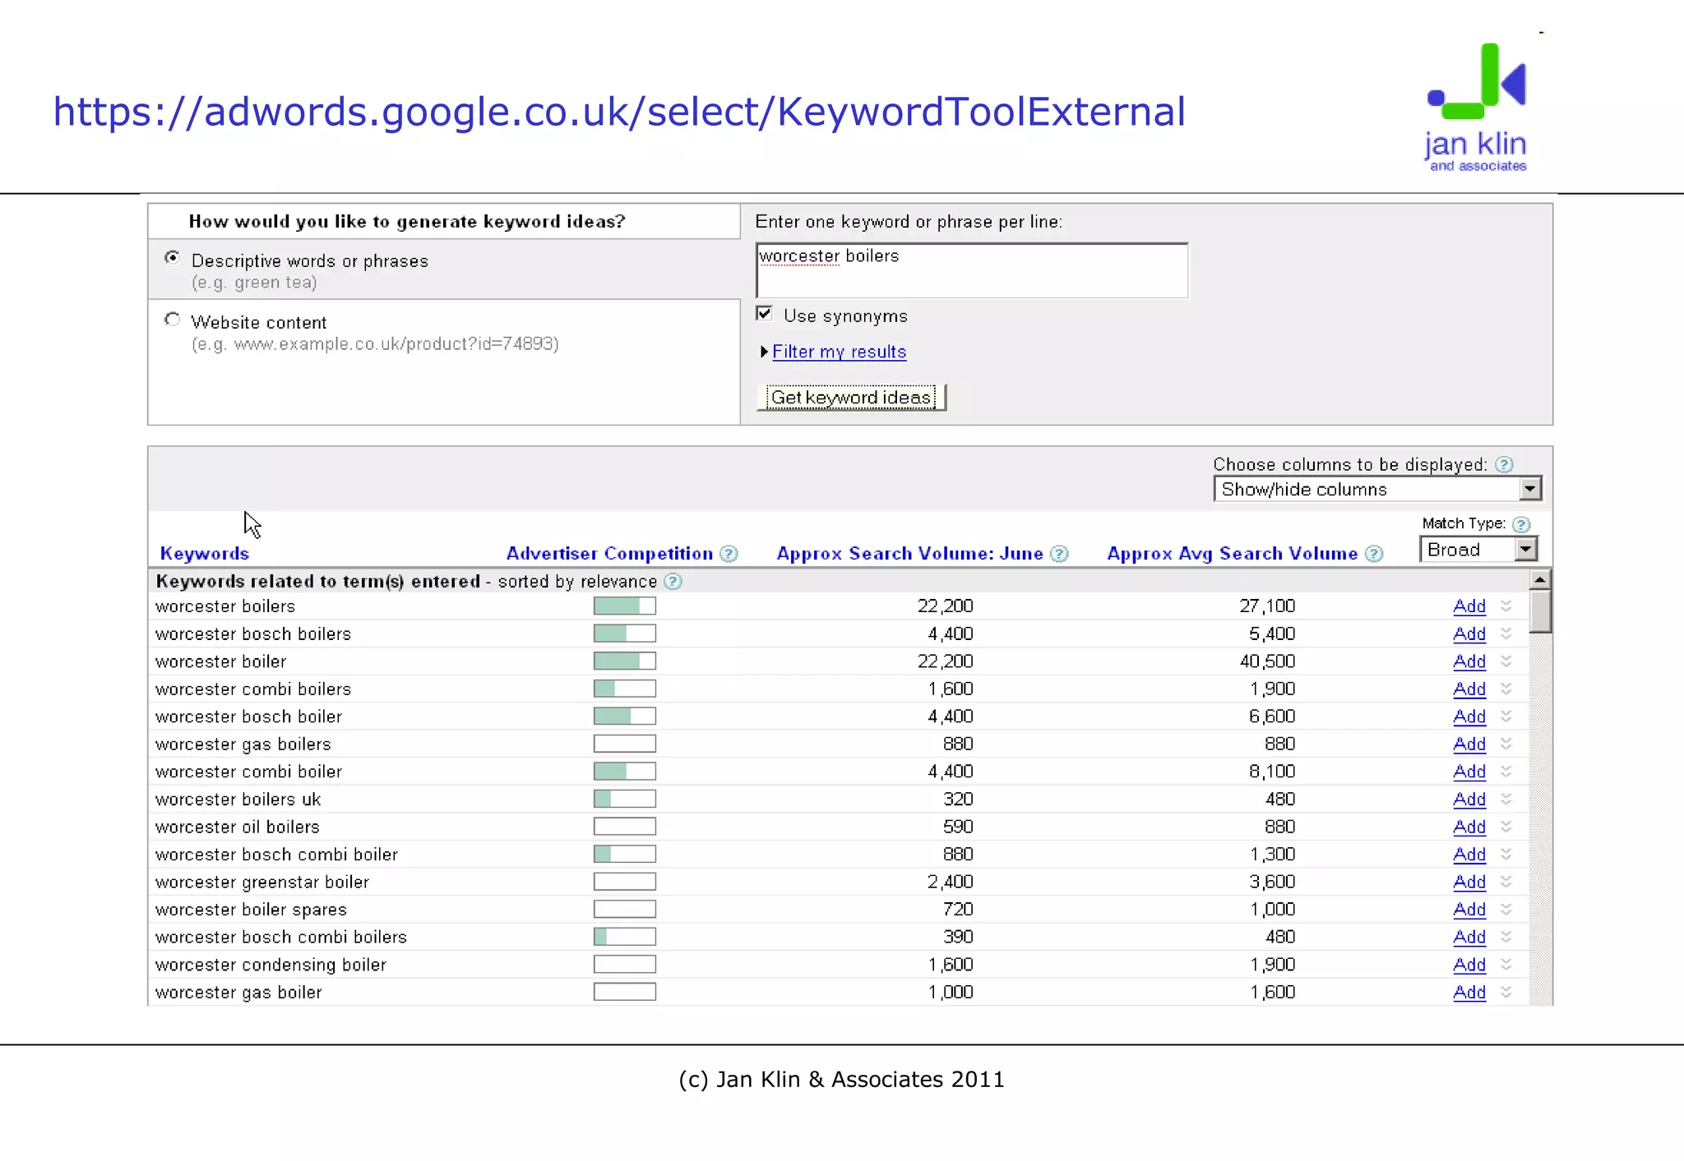Image resolution: width=1684 pixels, height=1161 pixels.
Task: Expand options chevron for worcester combi boilers row
Action: 1506,689
